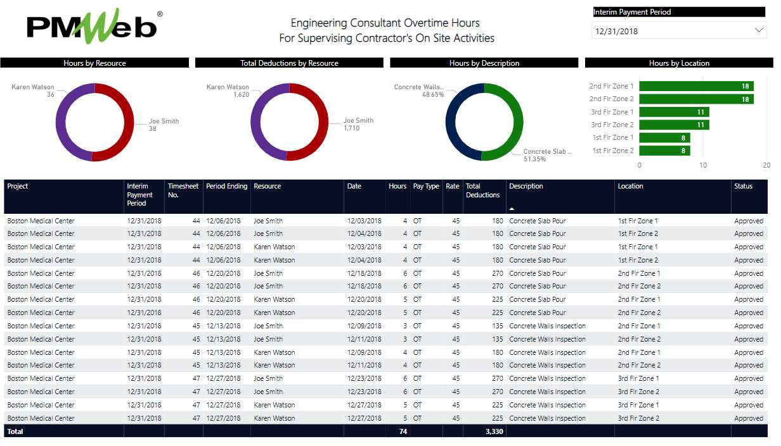Click the Hours by Resource chart title
This screenshot has height=446, width=781.
(x=95, y=63)
